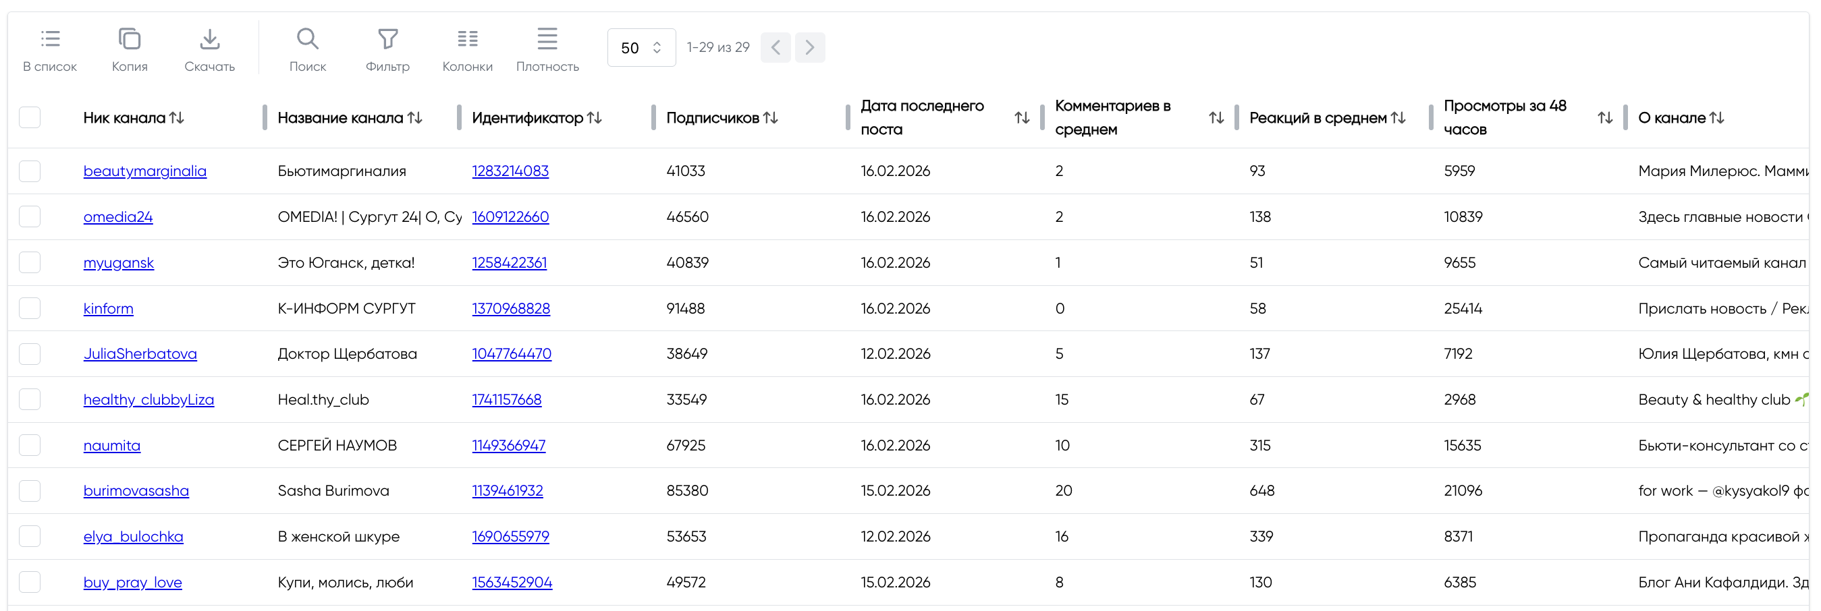Select the cell 'Доктор Щербатова'
Image resolution: width=1821 pixels, height=611 pixels.
pos(347,354)
